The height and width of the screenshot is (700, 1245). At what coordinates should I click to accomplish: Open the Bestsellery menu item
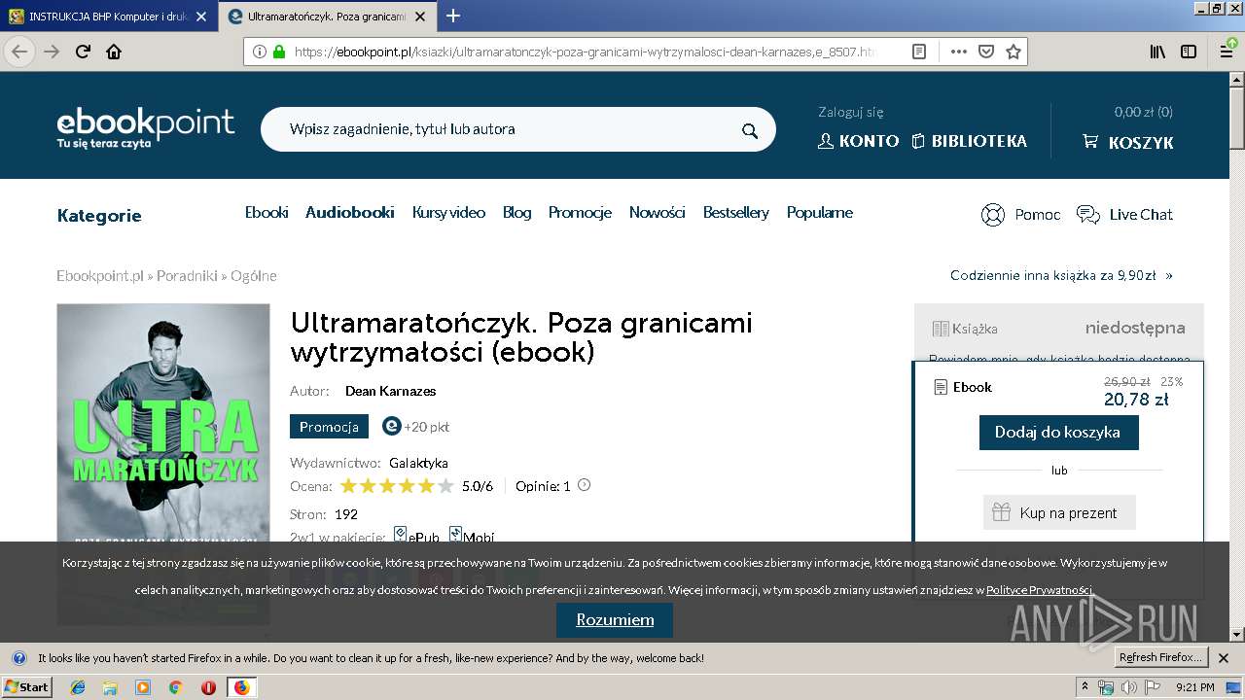(736, 212)
